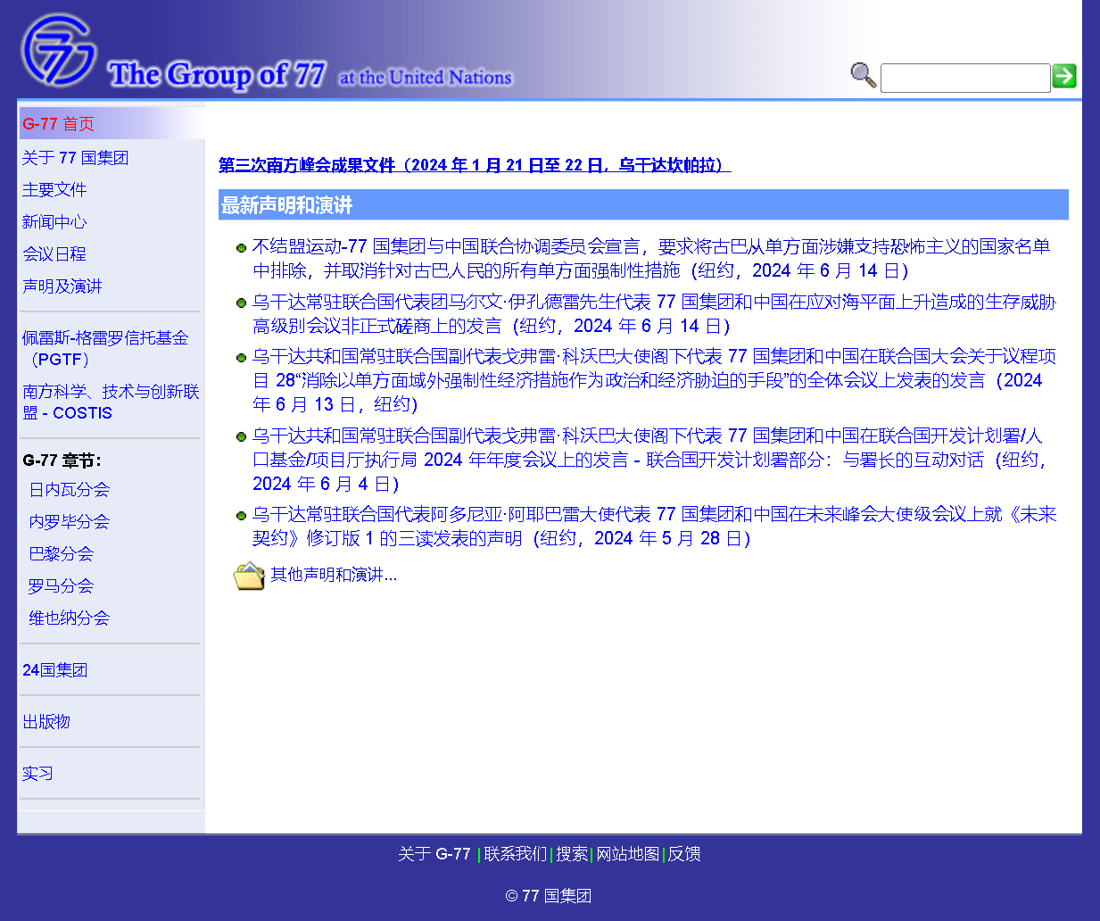Click 其他声明和演讲... text link
1100x921 pixels.
(x=334, y=575)
